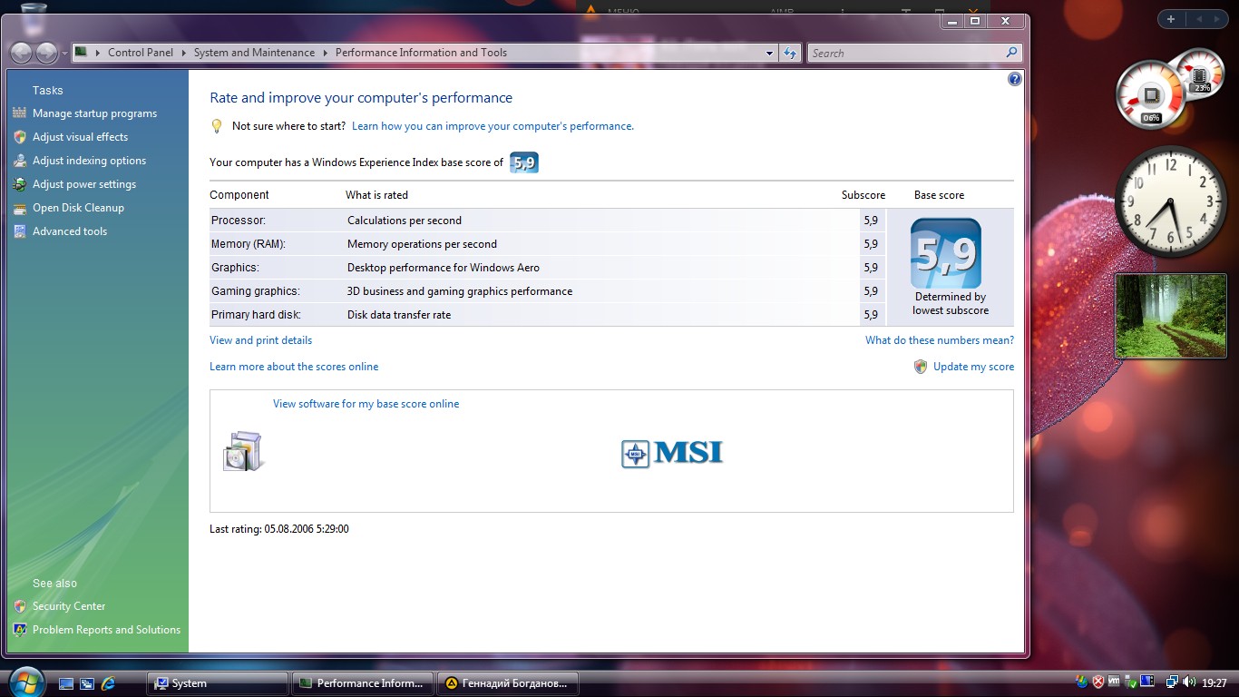Switch to System taskbar window

pos(217,683)
